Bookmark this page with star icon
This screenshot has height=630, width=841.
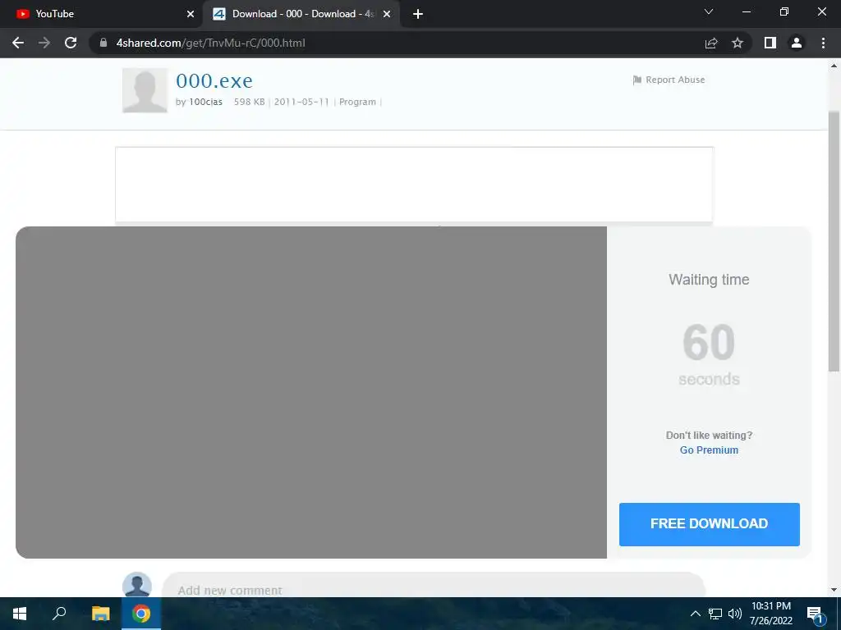[x=738, y=43]
